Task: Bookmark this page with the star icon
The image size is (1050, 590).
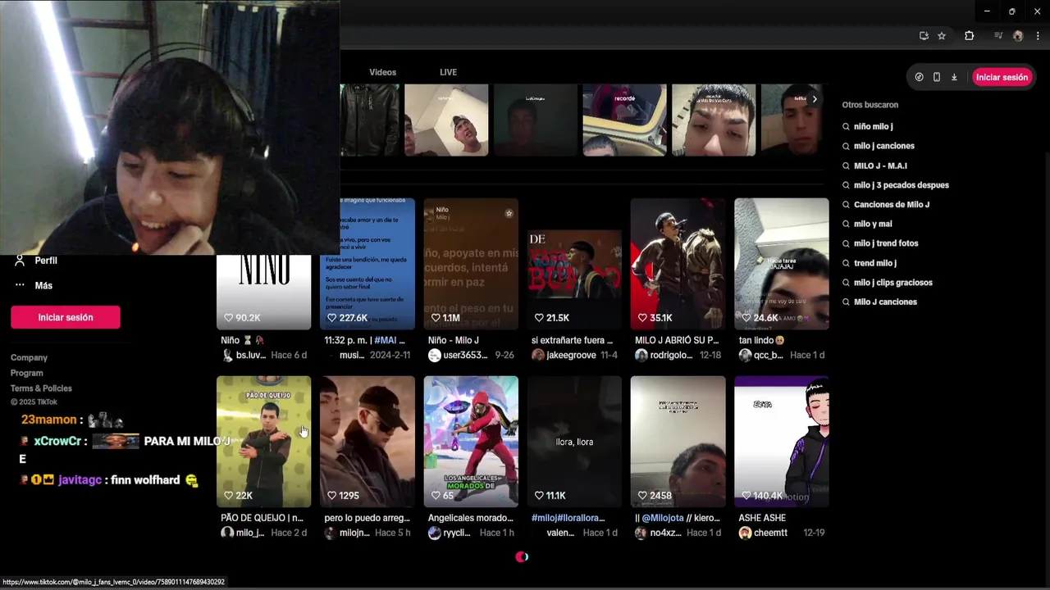Action: coord(942,36)
